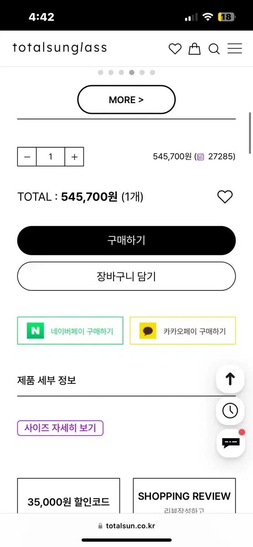Screen dimensions: 253x547
Task: Buy with 카카오페이 구매하기
Action: point(183,330)
